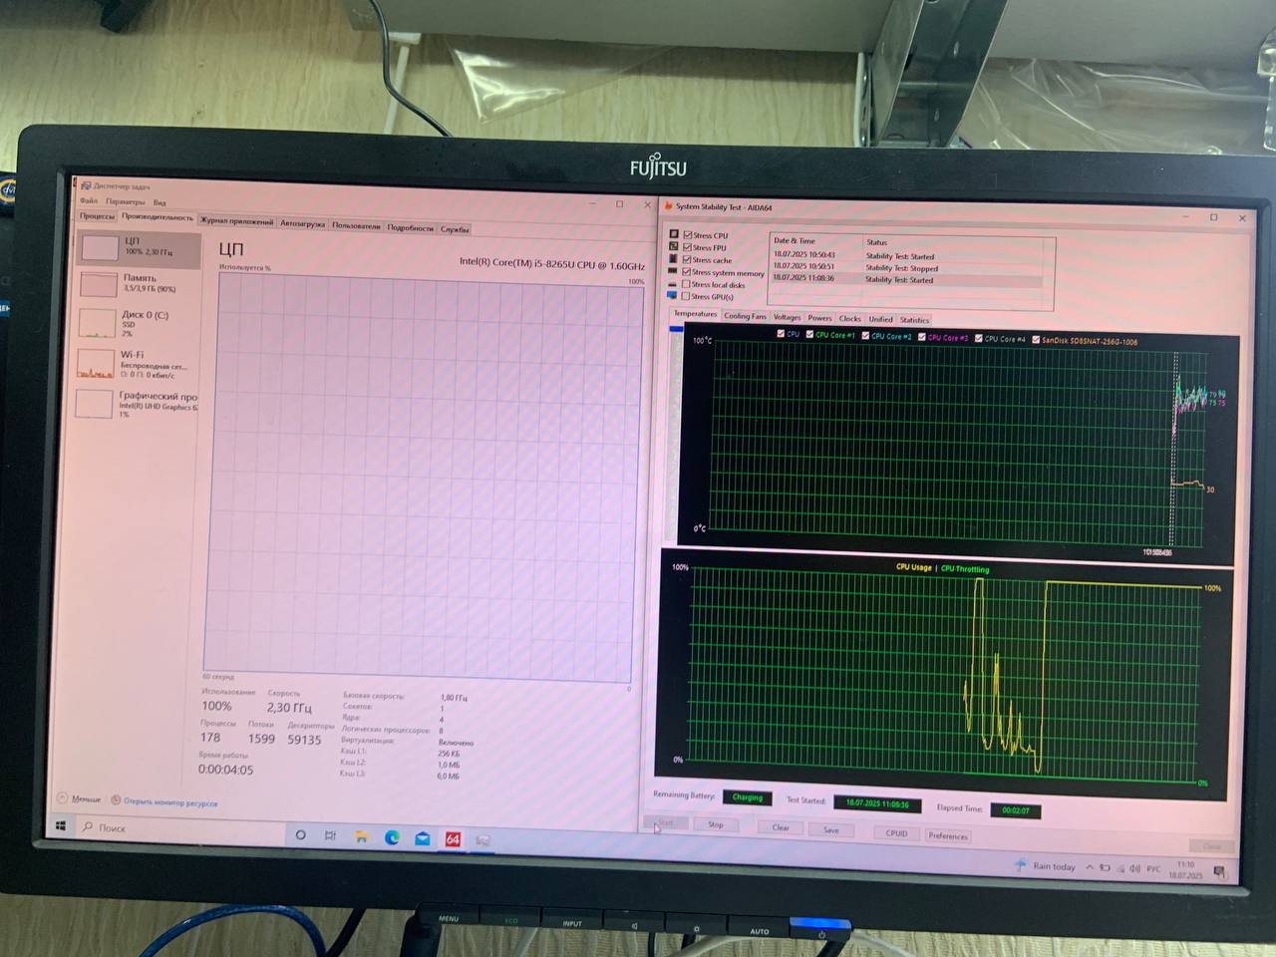Uncheck the Stress CPU checkbox
The height and width of the screenshot is (957, 1276).
688,235
